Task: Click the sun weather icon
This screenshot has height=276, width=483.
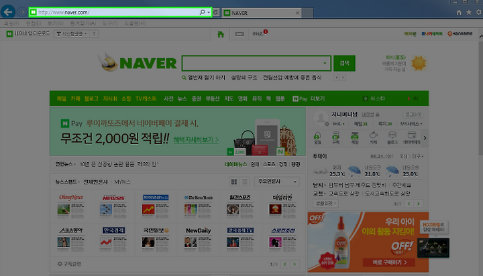Action: pyautogui.click(x=419, y=64)
